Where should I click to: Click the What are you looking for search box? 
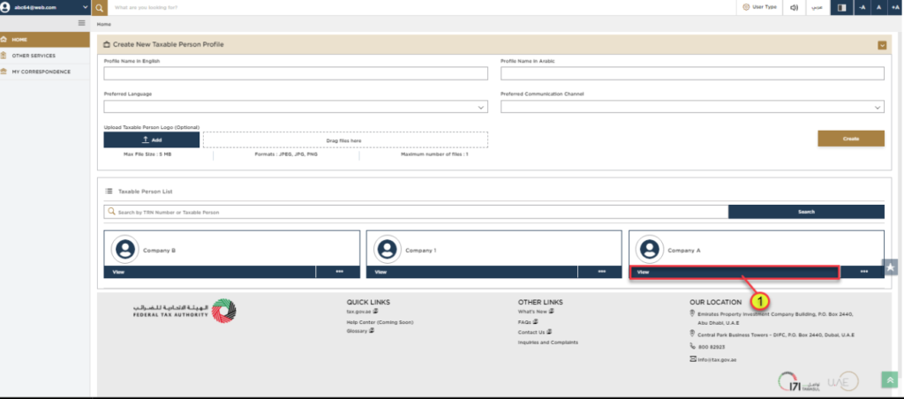421,7
